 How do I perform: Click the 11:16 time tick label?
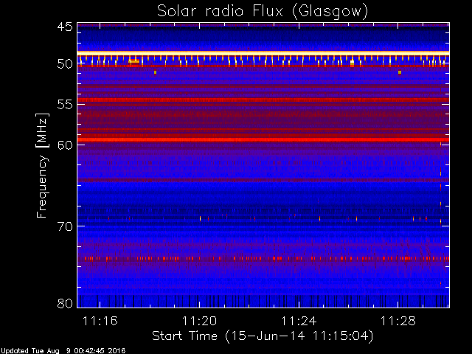[100, 321]
